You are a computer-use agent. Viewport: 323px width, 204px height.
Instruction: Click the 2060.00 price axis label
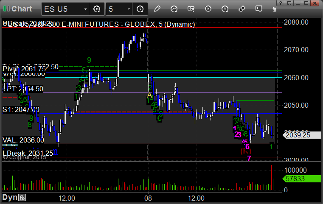296,78
